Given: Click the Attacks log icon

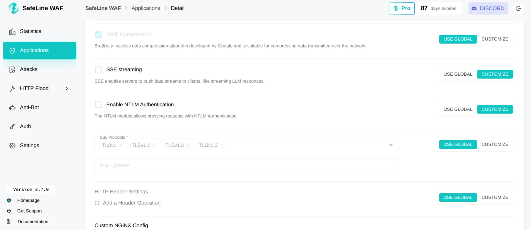Looking at the screenshot, I should pos(12,70).
